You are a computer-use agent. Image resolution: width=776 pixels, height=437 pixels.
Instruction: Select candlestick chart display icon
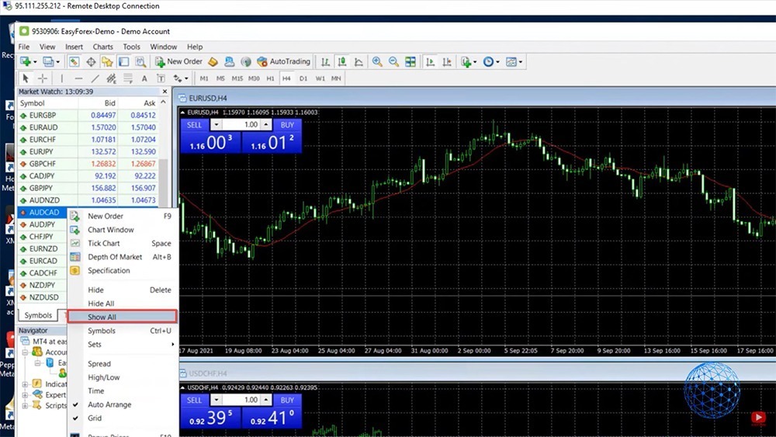342,62
